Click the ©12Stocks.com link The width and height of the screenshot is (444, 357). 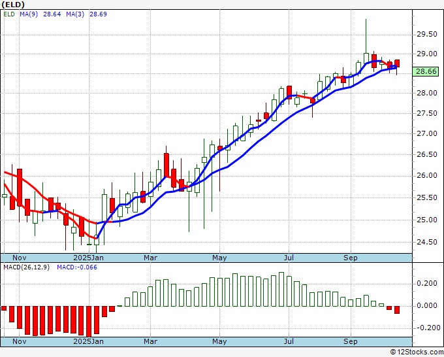click(x=417, y=352)
